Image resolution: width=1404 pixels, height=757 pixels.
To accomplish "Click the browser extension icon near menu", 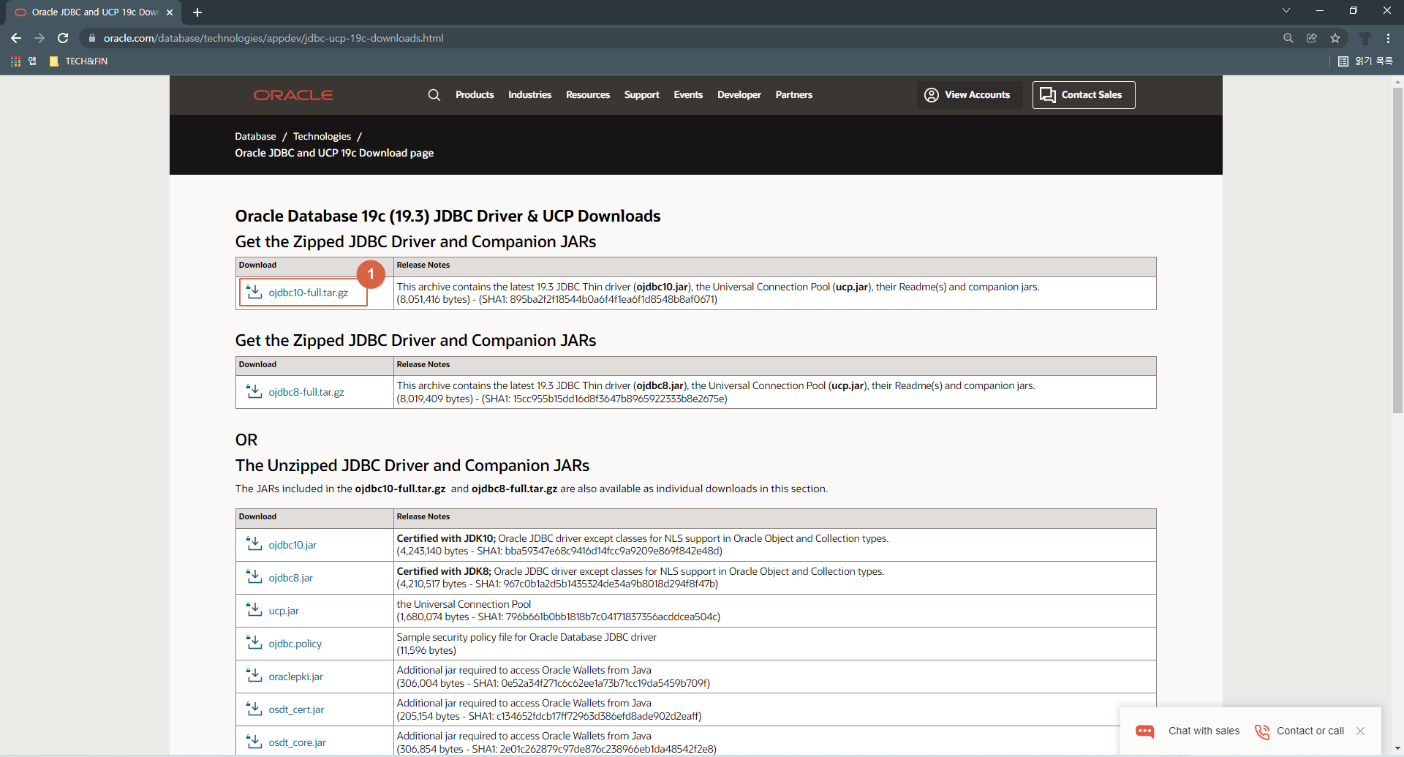I will point(1365,38).
